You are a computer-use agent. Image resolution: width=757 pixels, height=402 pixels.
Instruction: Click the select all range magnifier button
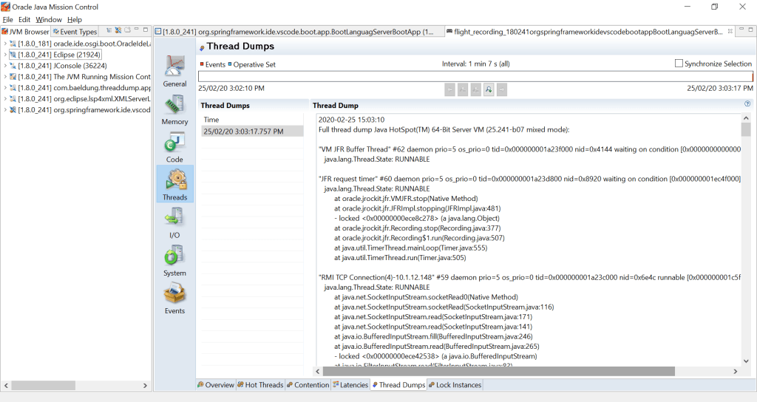(x=489, y=89)
